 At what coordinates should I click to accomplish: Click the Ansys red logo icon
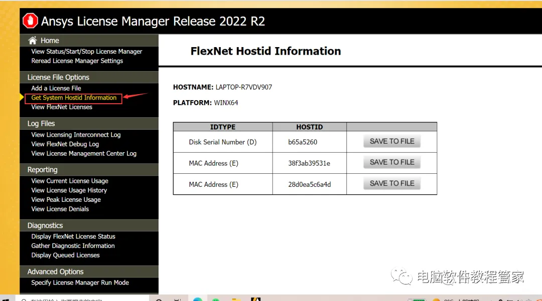click(x=30, y=21)
